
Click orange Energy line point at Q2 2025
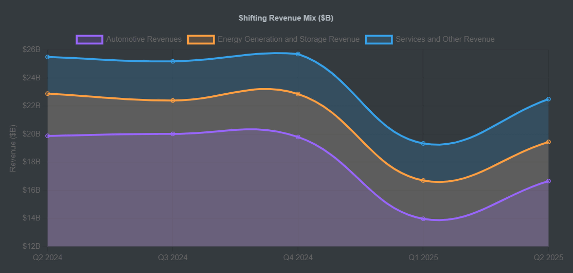pyautogui.click(x=548, y=142)
